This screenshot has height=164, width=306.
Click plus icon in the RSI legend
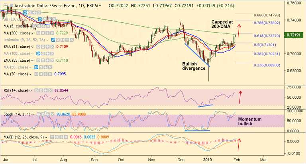[x=46, y=90]
